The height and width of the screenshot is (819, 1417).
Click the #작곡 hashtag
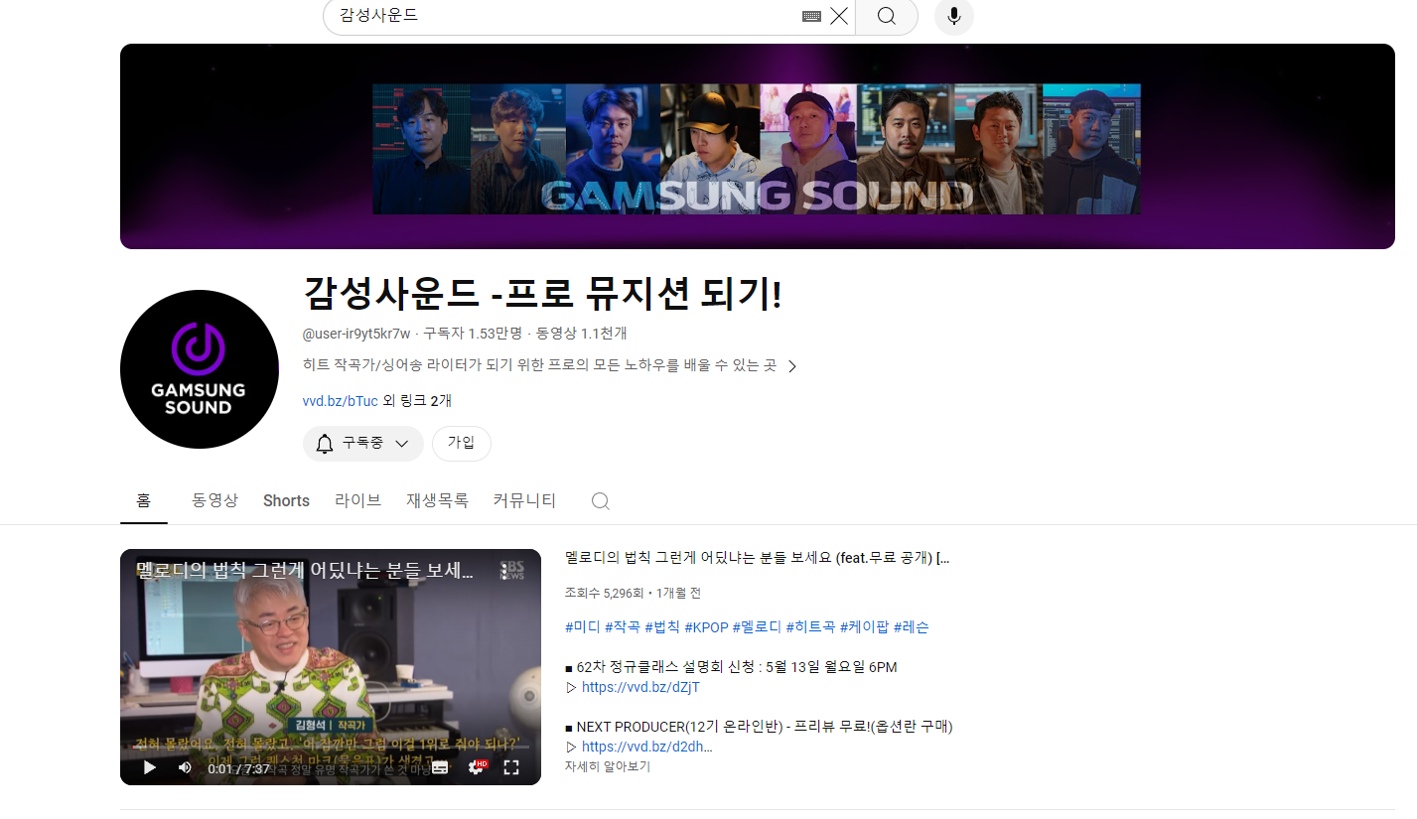coord(623,627)
